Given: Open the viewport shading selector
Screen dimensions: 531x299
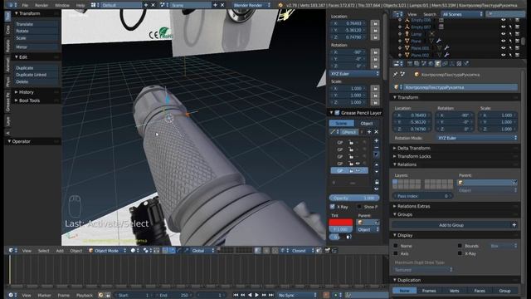Looking at the screenshot, I should (x=134, y=251).
